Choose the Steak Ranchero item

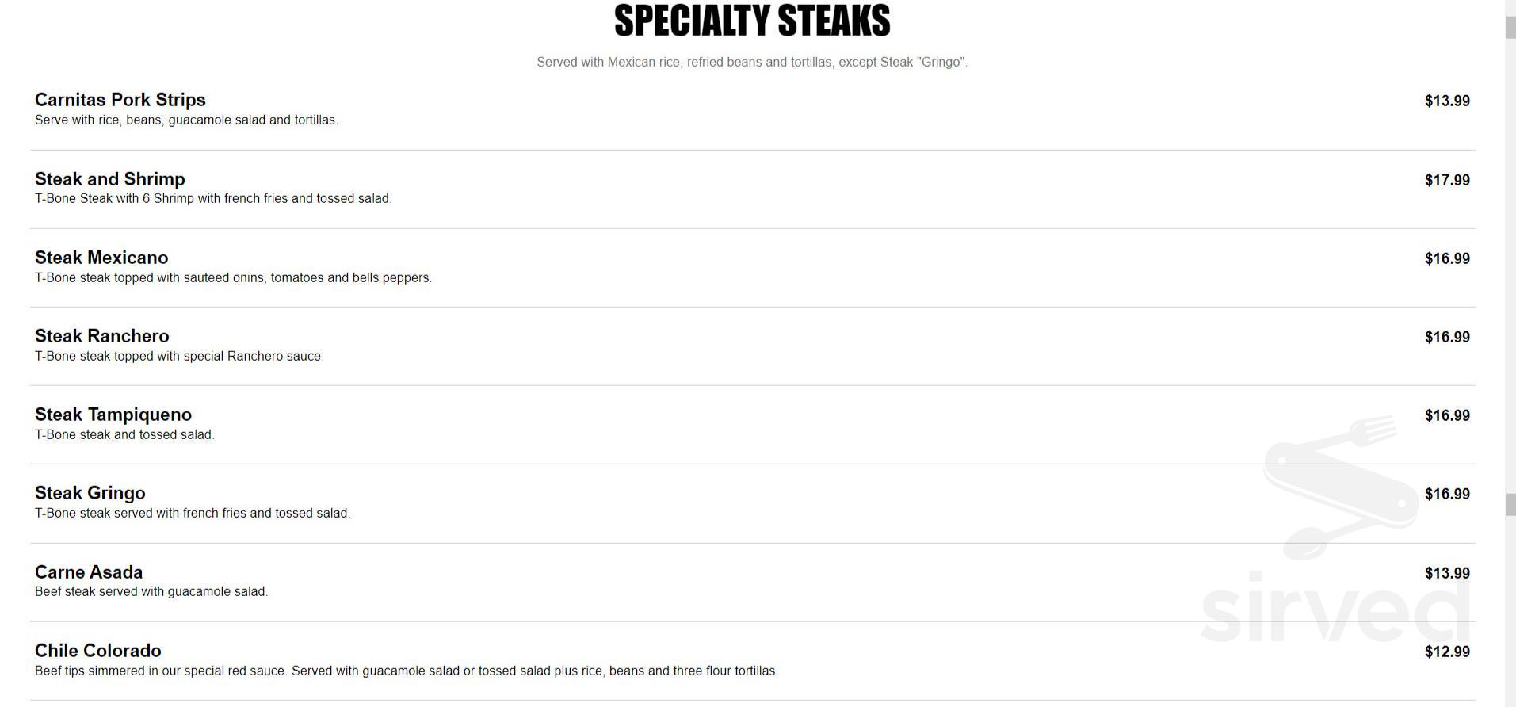coord(102,336)
